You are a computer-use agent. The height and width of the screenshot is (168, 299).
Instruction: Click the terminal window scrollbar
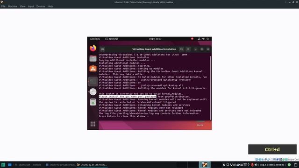(x=211, y=88)
